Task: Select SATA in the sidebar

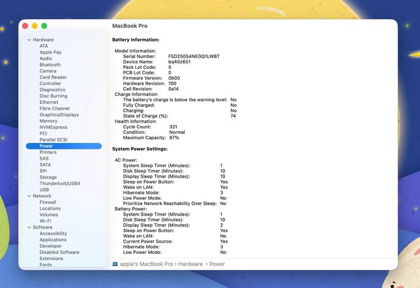Action: click(x=45, y=165)
